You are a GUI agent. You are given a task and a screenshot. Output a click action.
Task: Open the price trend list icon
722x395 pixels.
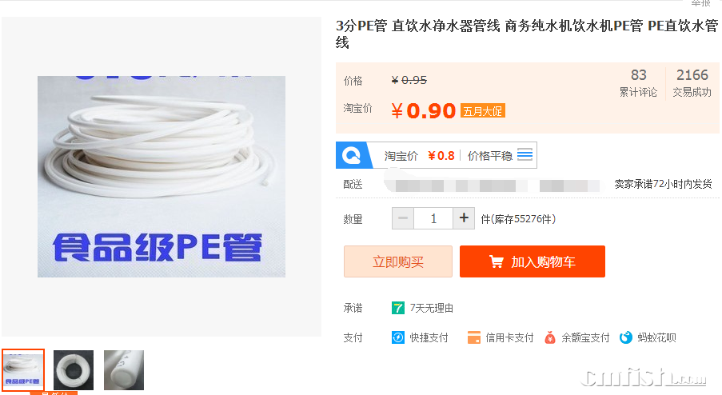coord(525,154)
